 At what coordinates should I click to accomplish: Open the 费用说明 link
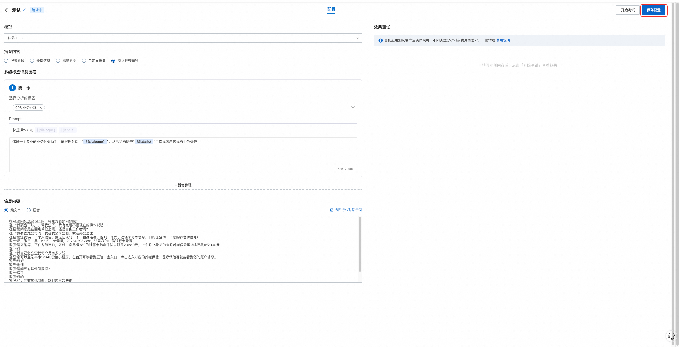[x=503, y=40]
